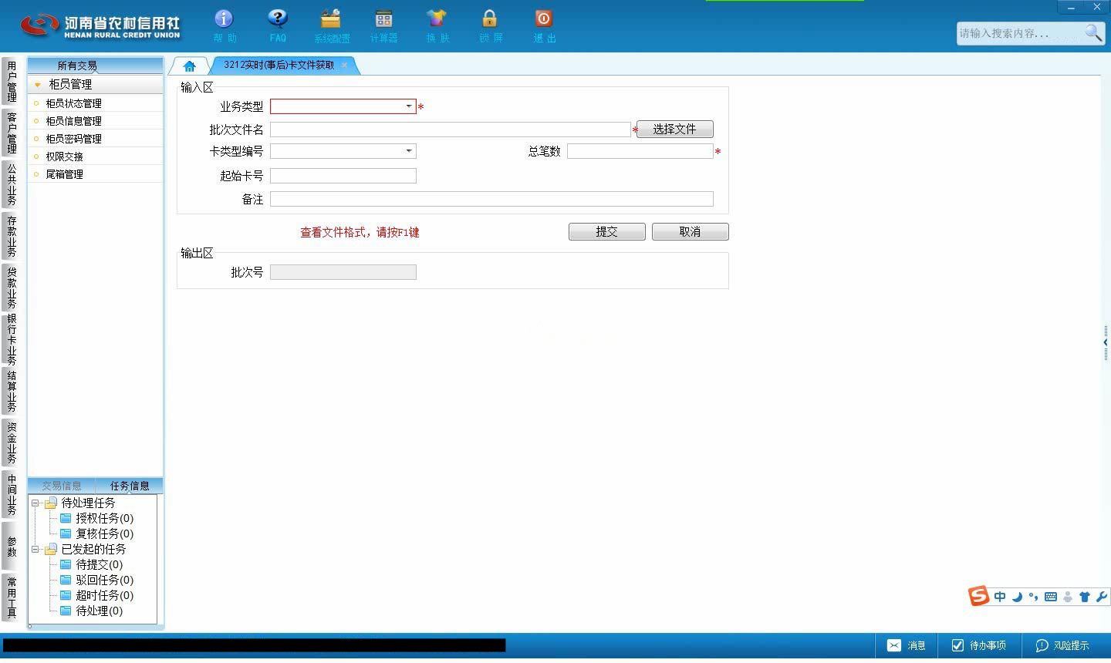The height and width of the screenshot is (663, 1111).
Task: Click the 总笔数 input field
Action: [640, 151]
